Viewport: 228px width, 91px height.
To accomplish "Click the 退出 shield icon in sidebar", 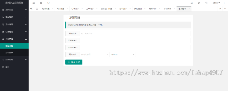I will pyautogui.click(x=3, y=67).
